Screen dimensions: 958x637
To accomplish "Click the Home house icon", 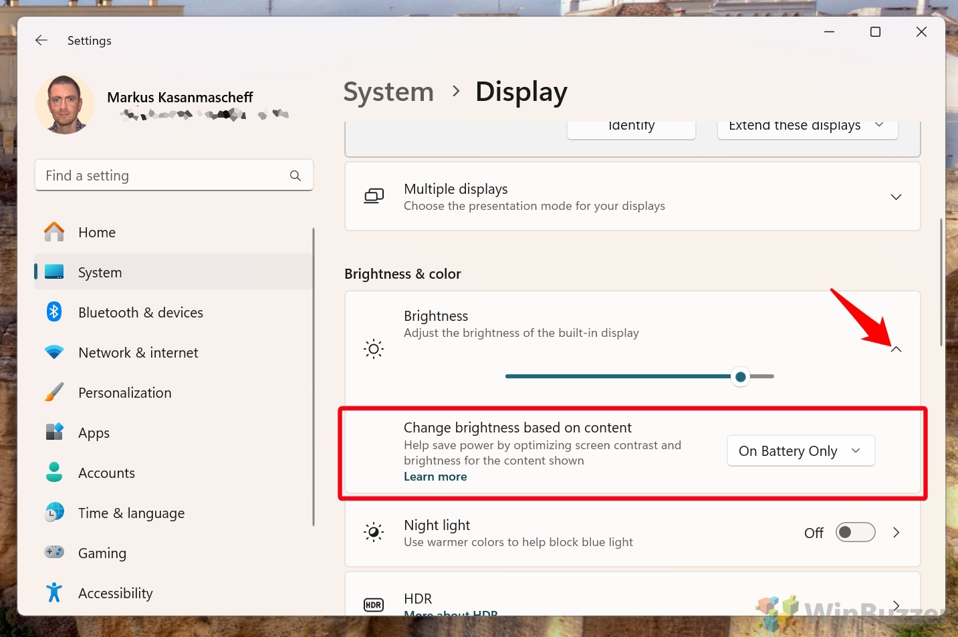I will pyautogui.click(x=54, y=232).
